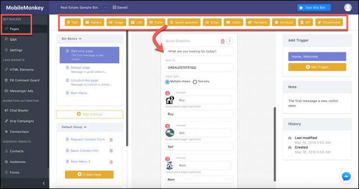The width and height of the screenshot is (359, 189).
Task: Open FB Comment Guard
Action: tap(24, 80)
